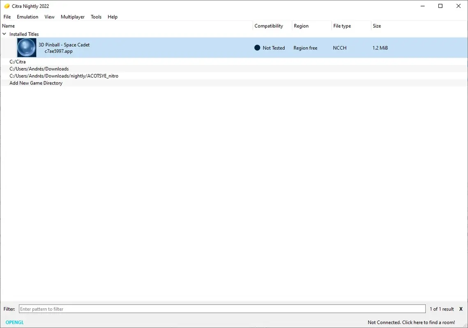Open the File menu
Viewport: 468px width, 328px height.
[x=7, y=17]
